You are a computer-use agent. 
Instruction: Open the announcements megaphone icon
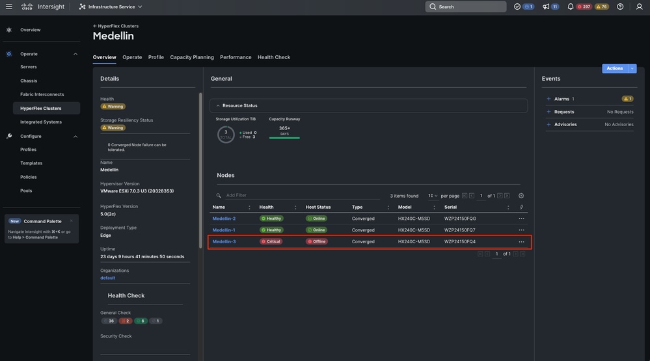(546, 7)
